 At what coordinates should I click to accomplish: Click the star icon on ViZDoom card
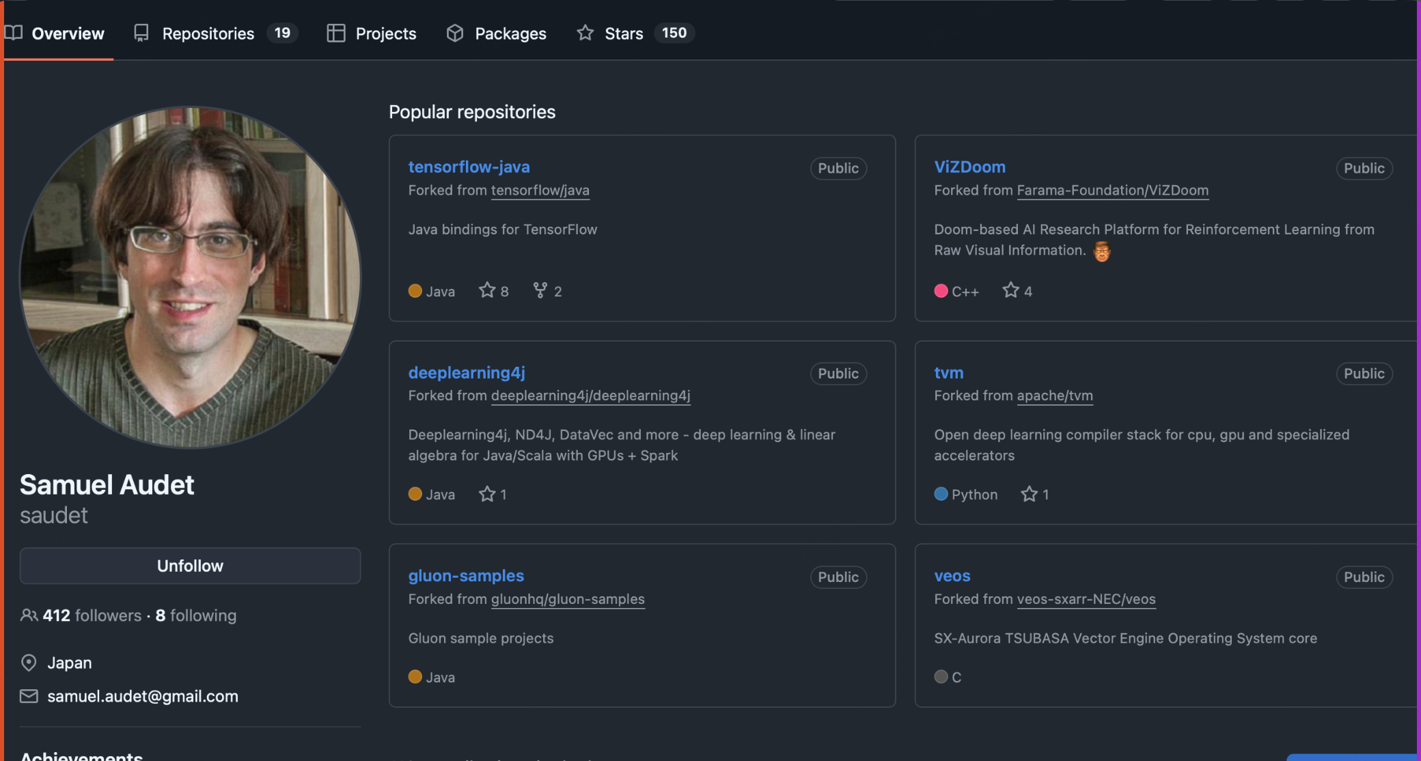coord(1011,290)
